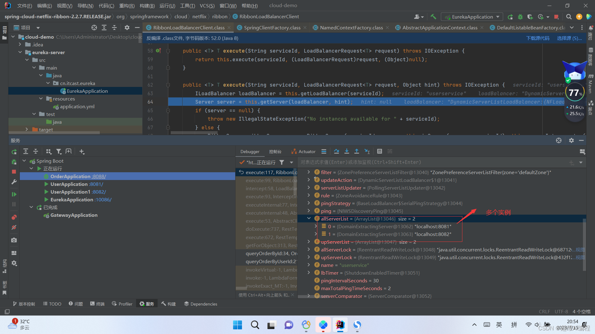Step out in the debugger toolbar
Screen dimensions: 595x334
[357, 151]
